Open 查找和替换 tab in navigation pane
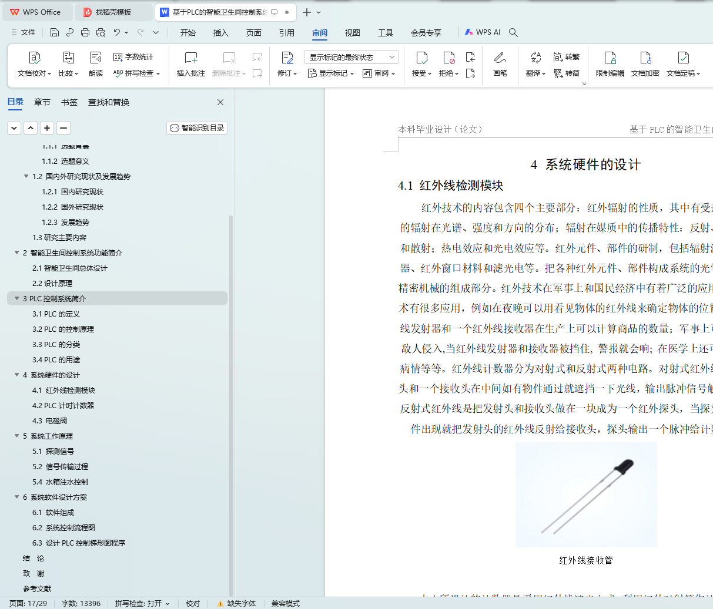This screenshot has height=609, width=713. [x=109, y=102]
